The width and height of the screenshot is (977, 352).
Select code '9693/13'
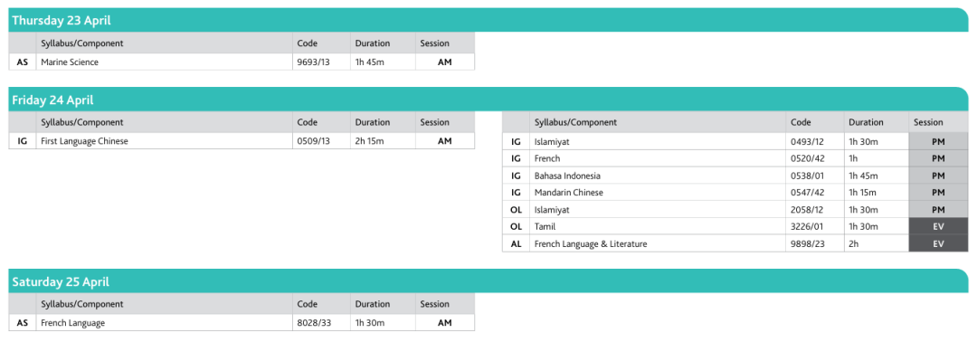click(x=321, y=62)
